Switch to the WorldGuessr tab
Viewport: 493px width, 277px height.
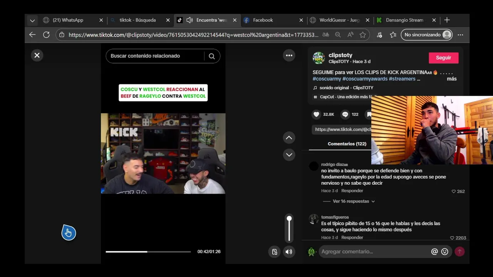[x=339, y=20]
